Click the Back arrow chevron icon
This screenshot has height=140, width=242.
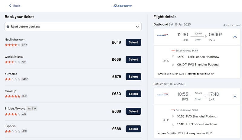(10, 6)
